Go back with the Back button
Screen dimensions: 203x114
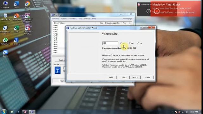(x=124, y=77)
